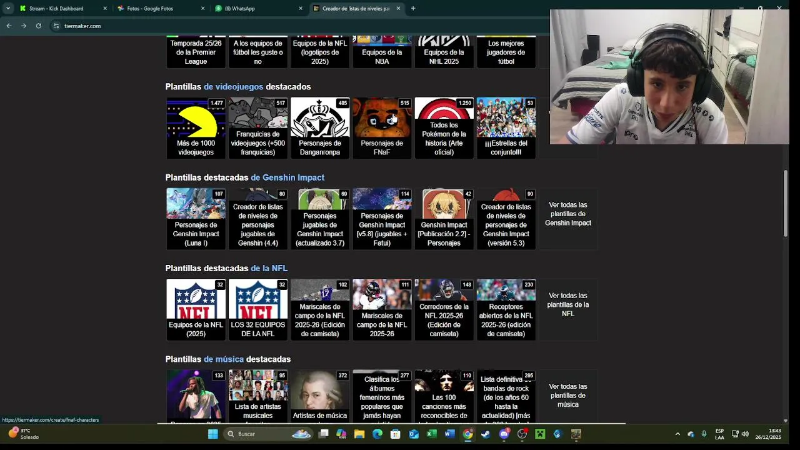
Task: Open 'Los mejores jugadores de fútbol' template
Action: click(506, 52)
